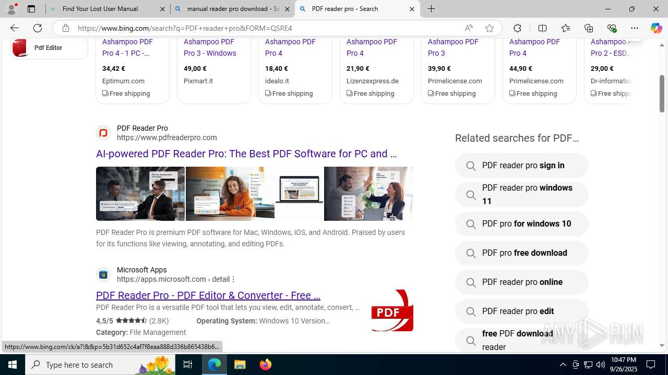Close manual reader pro download tab
This screenshot has height=375, width=668.
pos(287,9)
